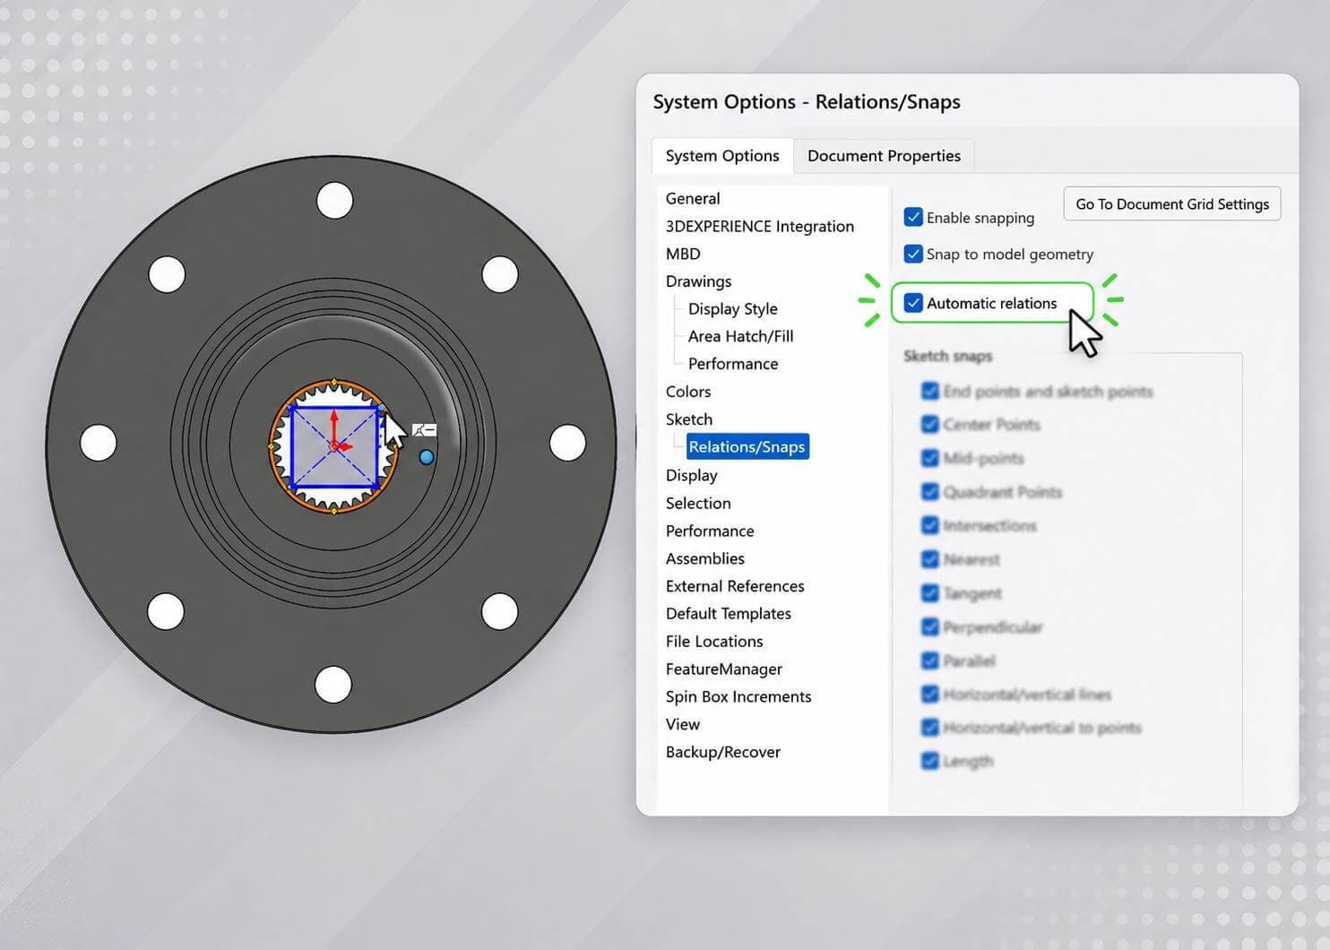1330x950 pixels.
Task: Select the highlighted Relations/Snaps item
Action: tap(747, 447)
